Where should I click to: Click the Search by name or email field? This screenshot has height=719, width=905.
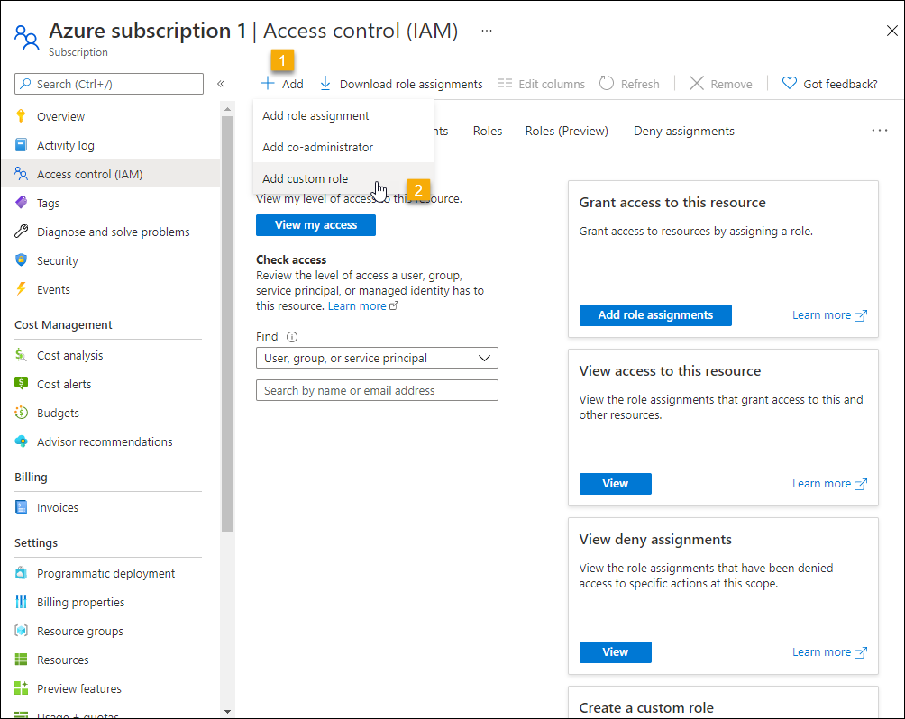[x=377, y=390]
